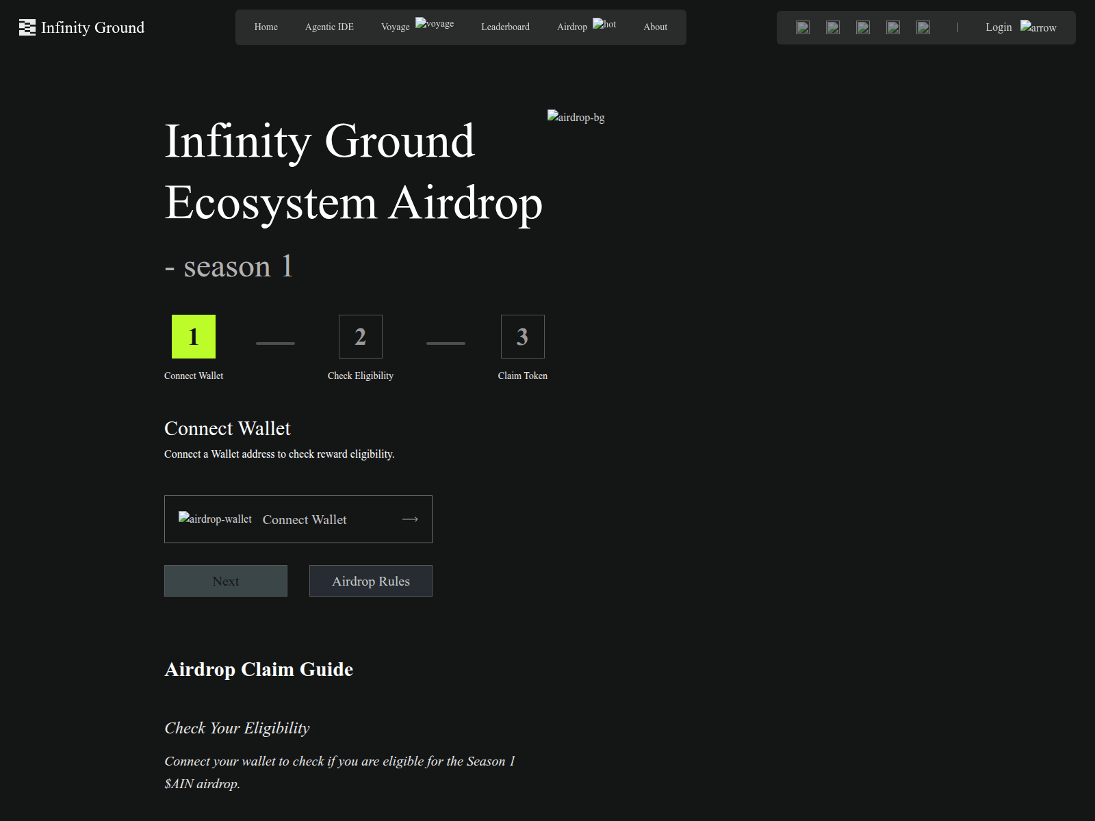Click the first social icon in the header

[802, 27]
